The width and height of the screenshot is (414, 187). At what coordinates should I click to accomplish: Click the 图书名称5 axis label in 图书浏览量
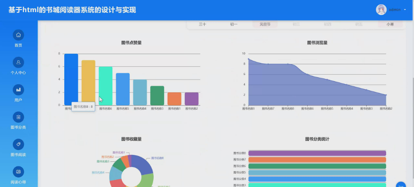(327, 108)
